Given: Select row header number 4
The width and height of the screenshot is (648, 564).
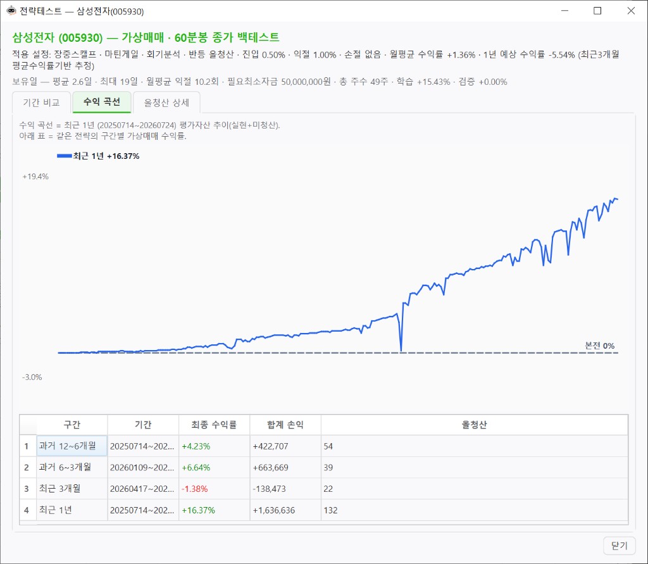Looking at the screenshot, I should click(x=27, y=510).
